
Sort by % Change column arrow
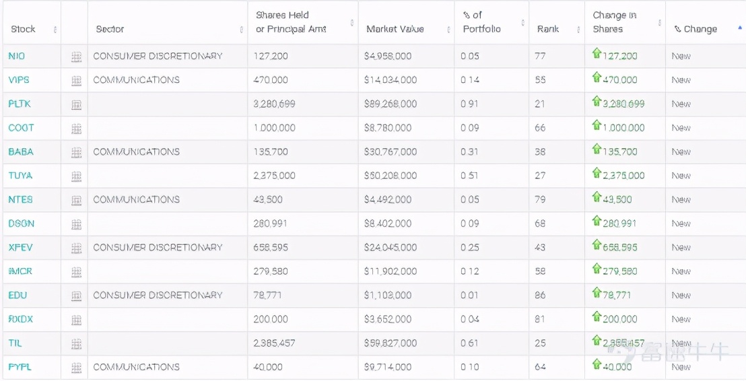pos(739,29)
